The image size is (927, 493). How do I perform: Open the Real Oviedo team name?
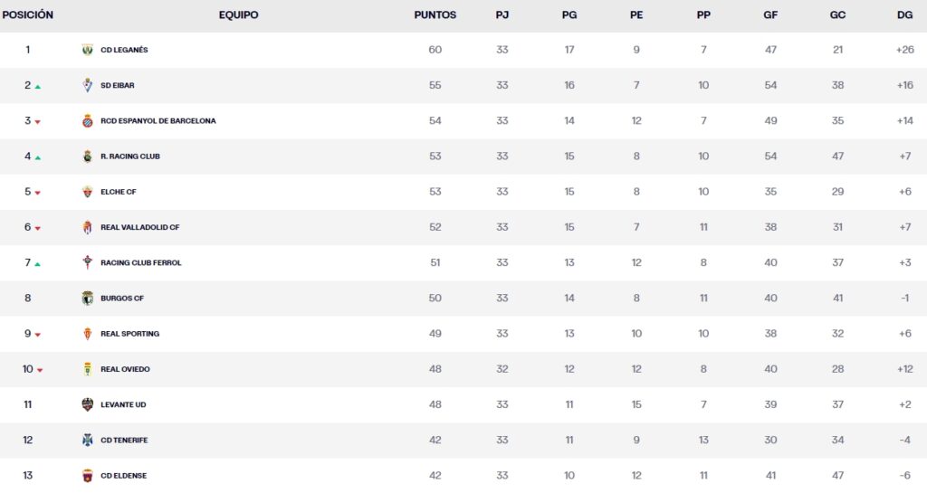[x=125, y=369]
